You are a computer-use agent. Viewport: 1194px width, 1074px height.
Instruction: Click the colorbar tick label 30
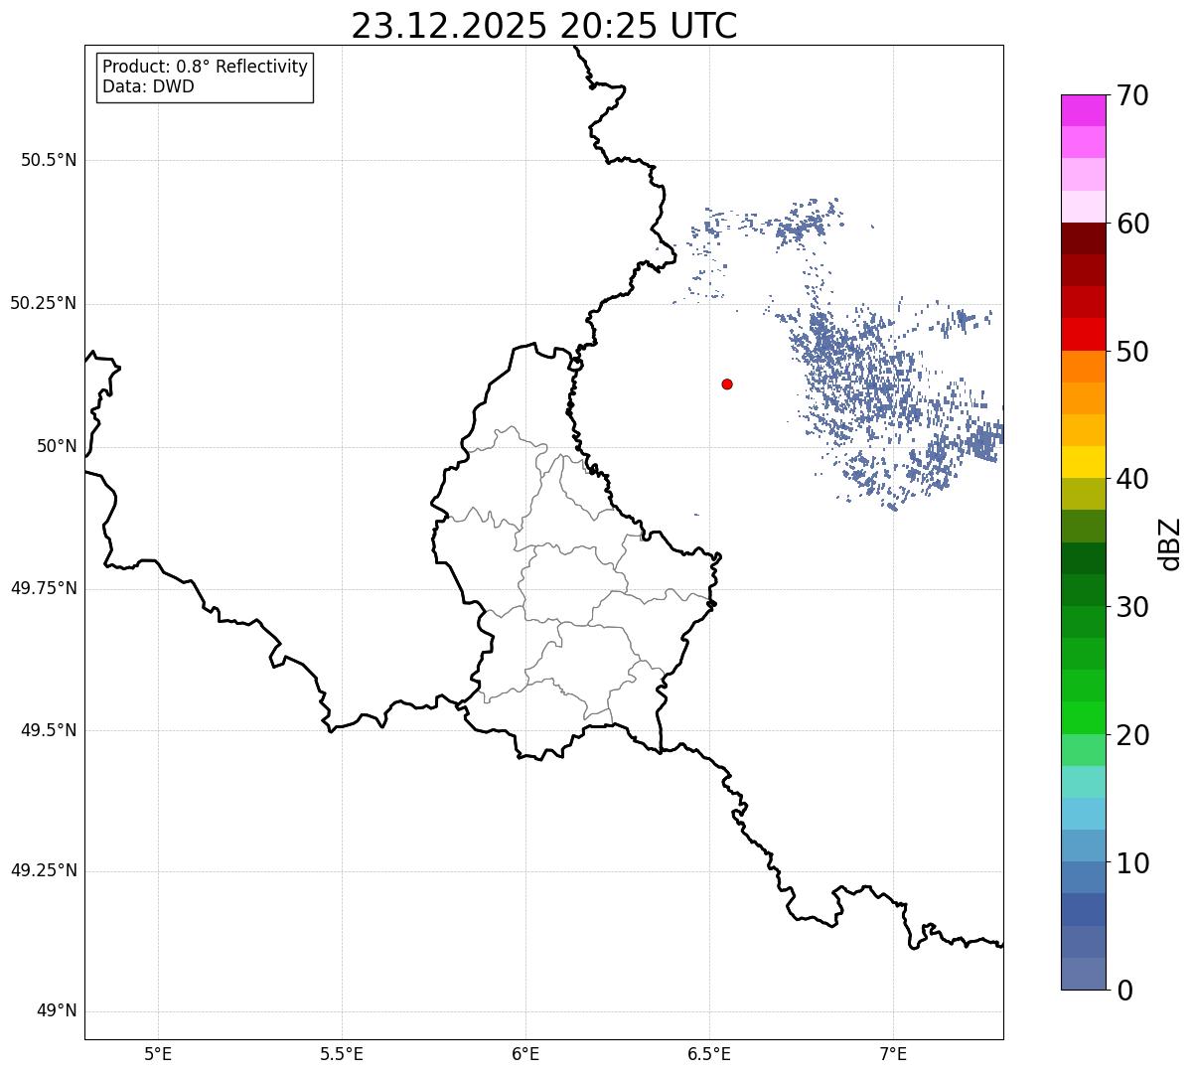pyautogui.click(x=1132, y=607)
